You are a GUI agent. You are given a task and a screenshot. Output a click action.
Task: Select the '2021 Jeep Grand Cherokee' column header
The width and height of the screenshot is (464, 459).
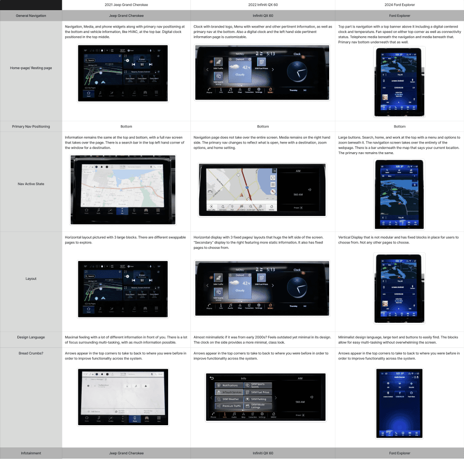(126, 5)
